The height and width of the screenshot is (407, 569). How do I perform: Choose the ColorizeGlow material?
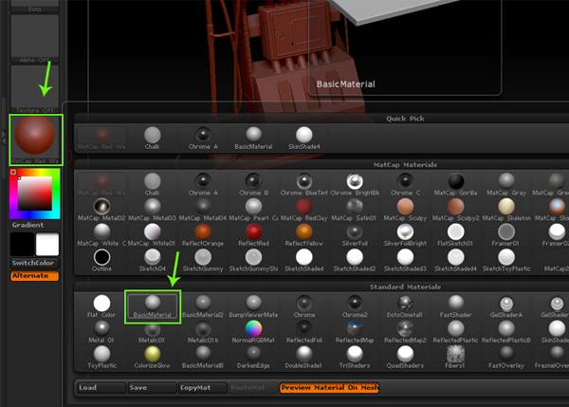(152, 357)
